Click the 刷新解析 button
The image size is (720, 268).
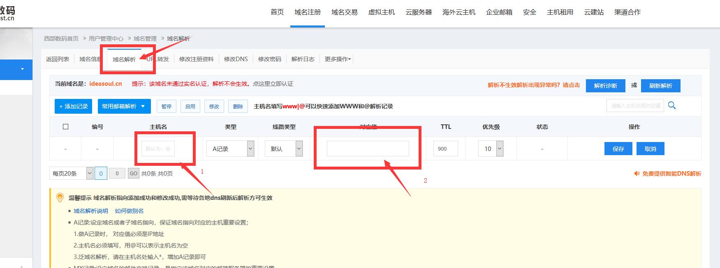(x=661, y=86)
